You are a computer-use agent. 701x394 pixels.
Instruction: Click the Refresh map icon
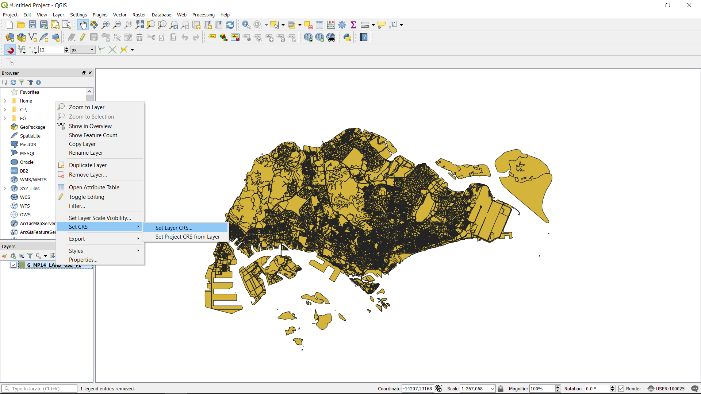pos(230,25)
